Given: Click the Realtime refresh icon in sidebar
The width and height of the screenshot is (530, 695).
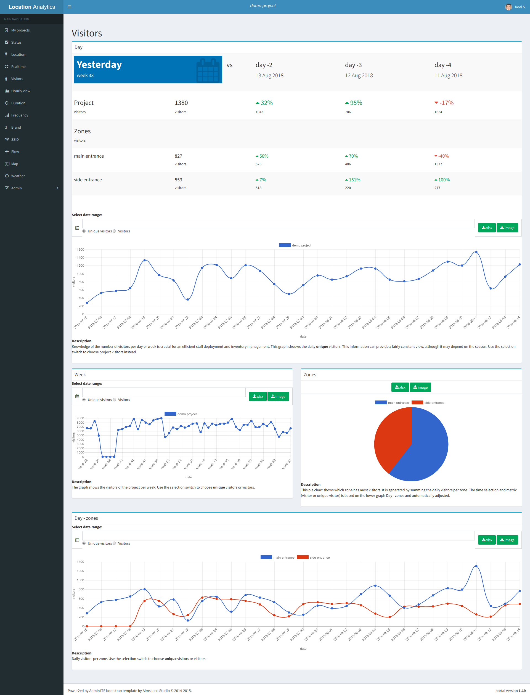Looking at the screenshot, I should 7,67.
